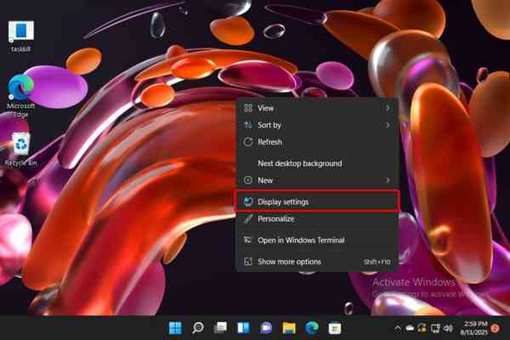
Task: Launch Microsoft Edge from the taskbar
Action: 312,328
